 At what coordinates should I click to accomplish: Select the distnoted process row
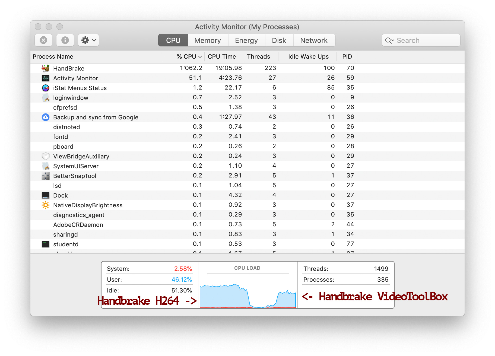pos(247,127)
